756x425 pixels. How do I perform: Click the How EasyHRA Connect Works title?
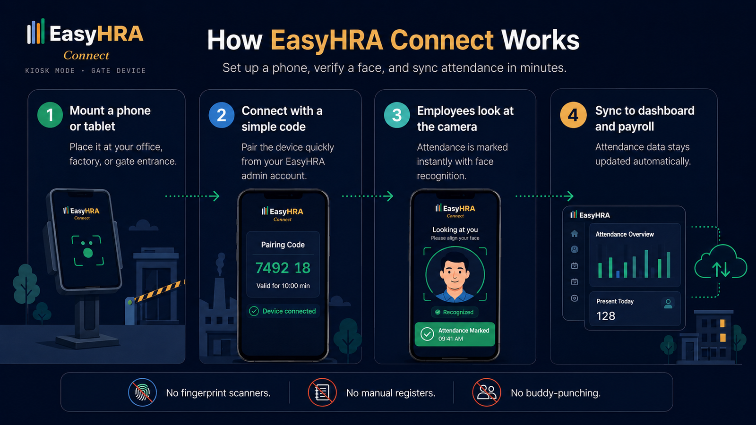[x=393, y=40]
